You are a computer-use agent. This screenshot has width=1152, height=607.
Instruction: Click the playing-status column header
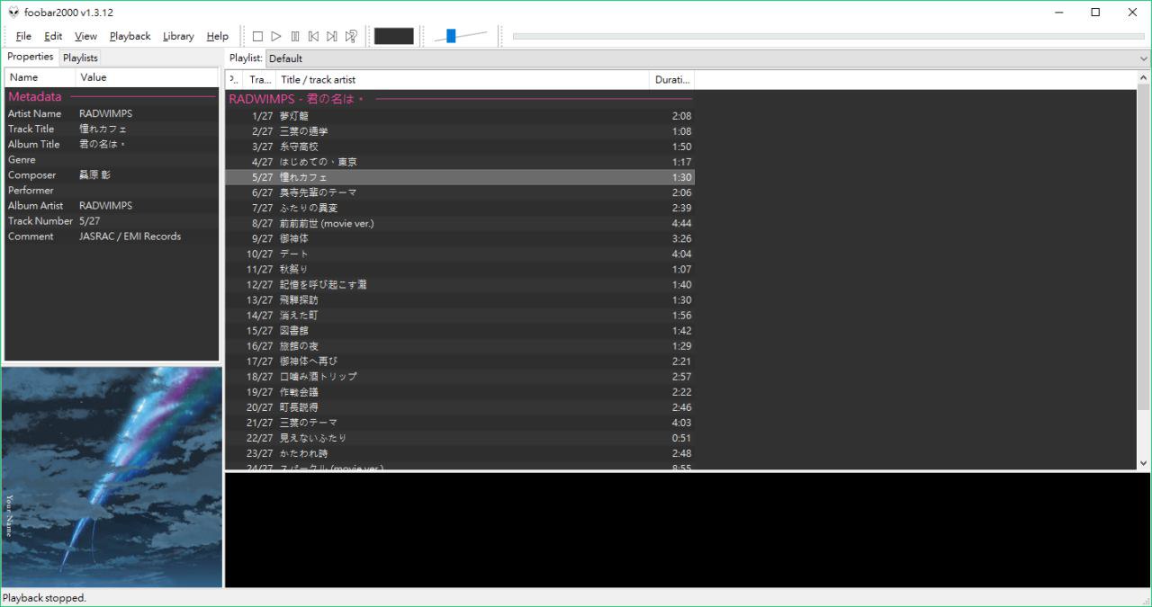[x=234, y=79]
